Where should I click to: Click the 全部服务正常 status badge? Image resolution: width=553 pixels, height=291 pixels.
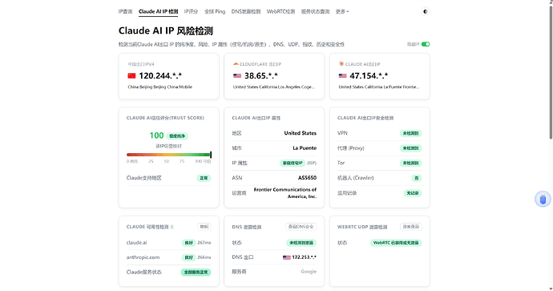(196, 273)
